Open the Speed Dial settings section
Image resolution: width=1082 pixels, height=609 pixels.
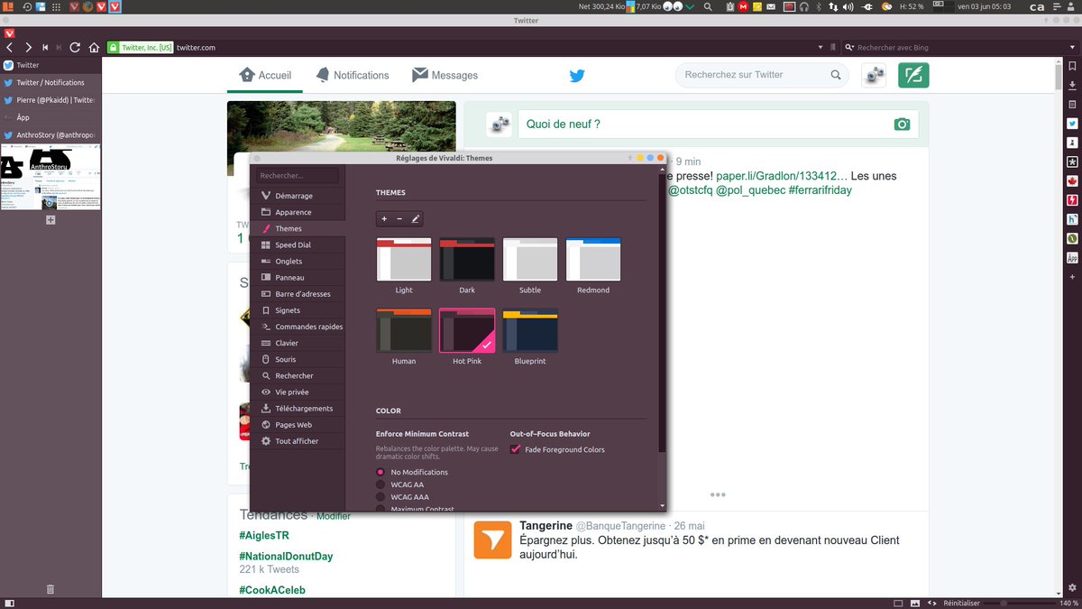298,245
